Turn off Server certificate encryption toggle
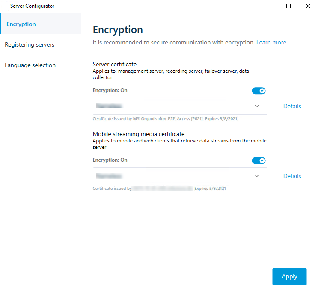This screenshot has width=318, height=296. [x=259, y=91]
